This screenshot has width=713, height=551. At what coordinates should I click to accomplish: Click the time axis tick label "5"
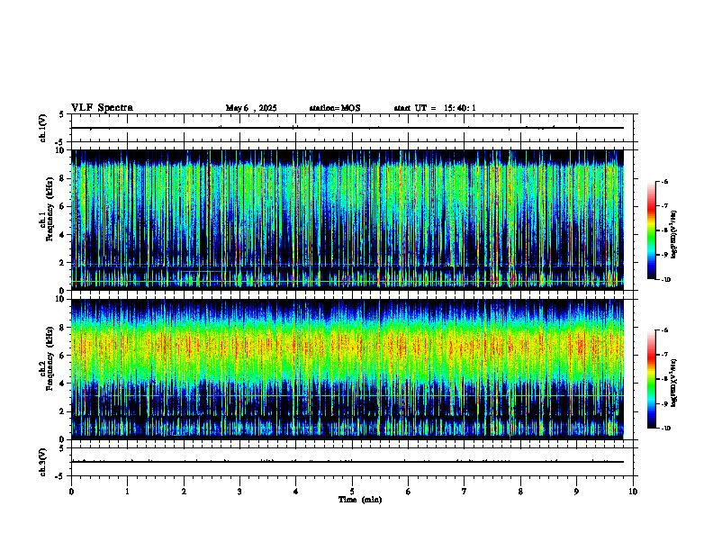point(352,492)
